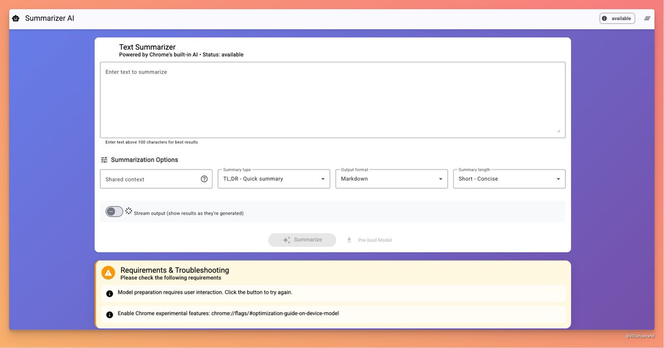
Task: Click the Pre-load Model button
Action: (x=369, y=240)
